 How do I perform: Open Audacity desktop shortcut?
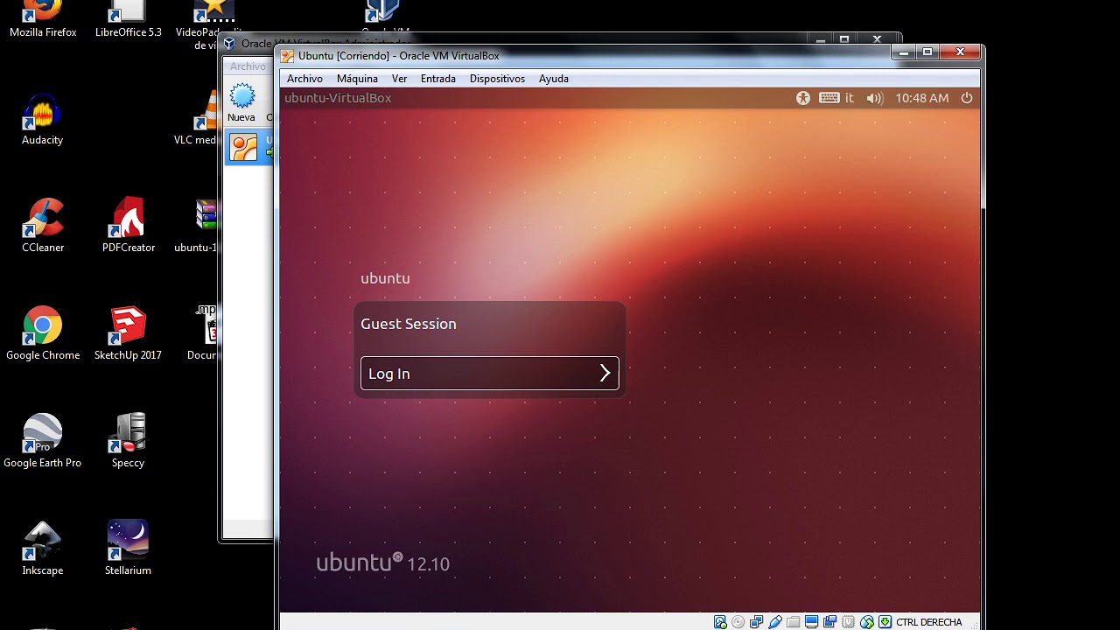click(x=42, y=120)
